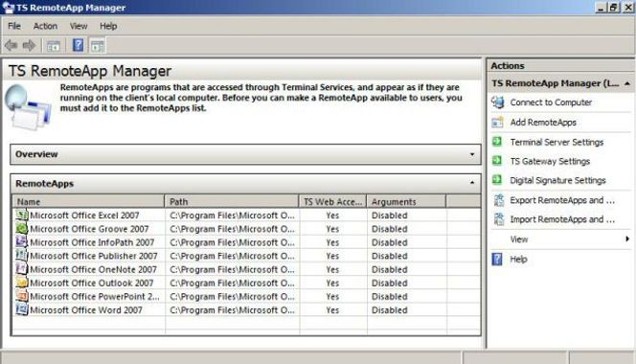Viewport: 636px width, 364px height.
Task: Click the Yes cell for Excel 2007
Action: coord(332,216)
